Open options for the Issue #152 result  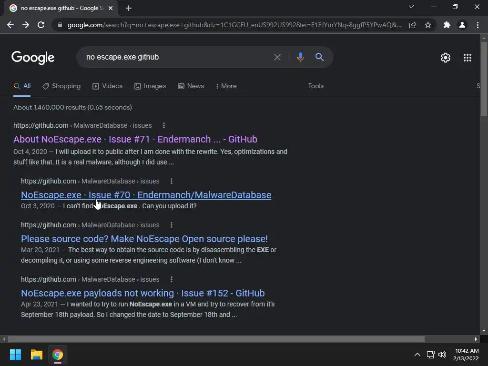172,279
